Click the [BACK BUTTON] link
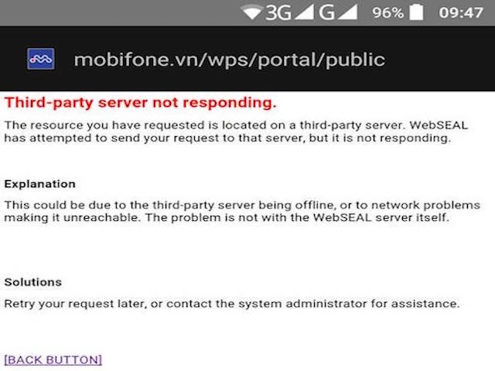Viewport: 495px width, 371px height. point(53,359)
